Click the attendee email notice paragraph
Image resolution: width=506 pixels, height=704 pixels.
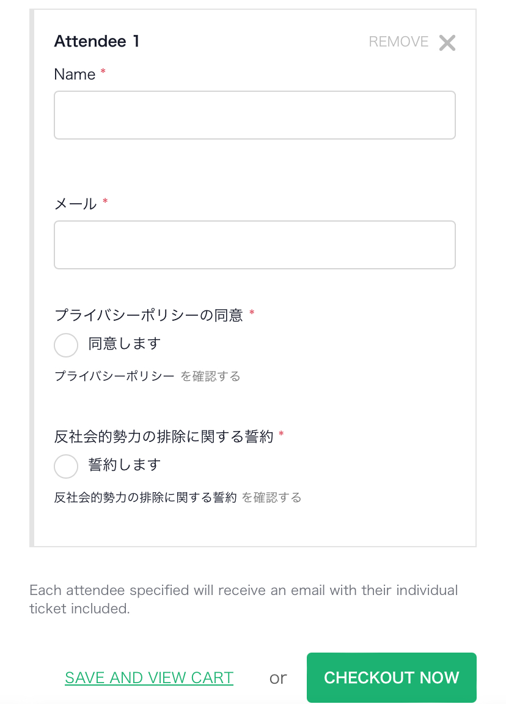click(x=243, y=599)
